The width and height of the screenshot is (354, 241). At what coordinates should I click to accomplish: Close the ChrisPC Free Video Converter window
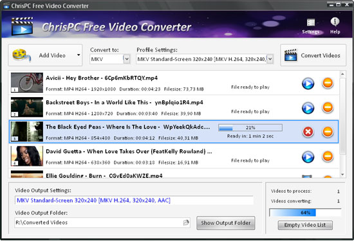click(x=347, y=4)
